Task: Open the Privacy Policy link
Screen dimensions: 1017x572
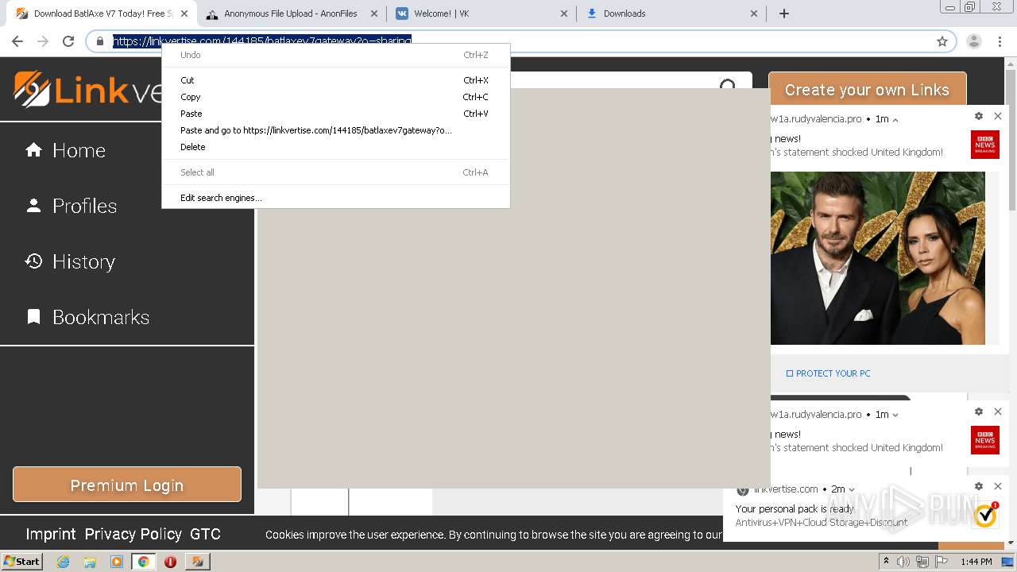Action: click(133, 534)
